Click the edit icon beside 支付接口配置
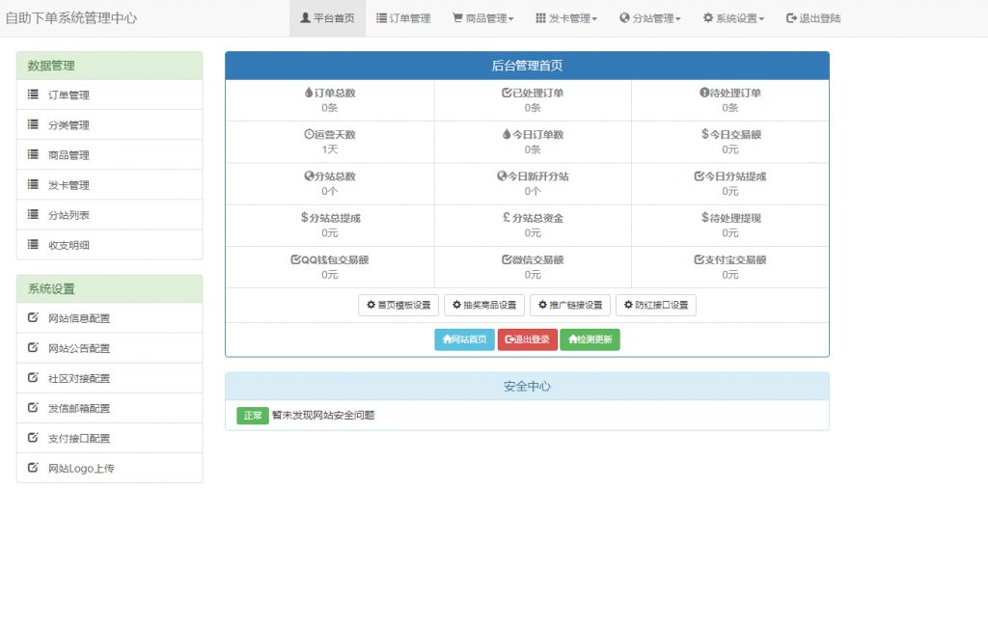 pyautogui.click(x=33, y=438)
